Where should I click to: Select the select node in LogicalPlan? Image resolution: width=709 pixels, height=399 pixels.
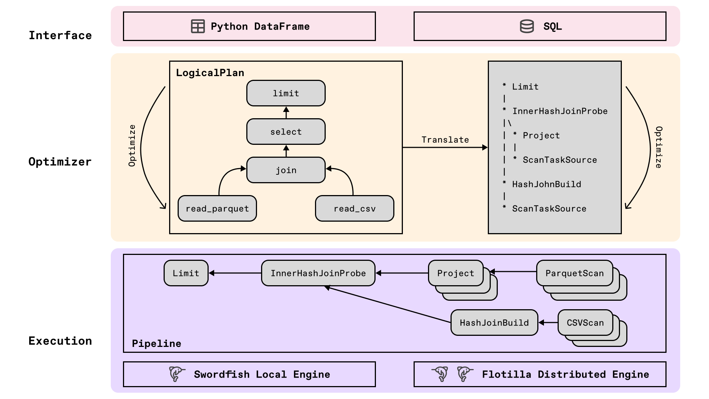click(286, 132)
